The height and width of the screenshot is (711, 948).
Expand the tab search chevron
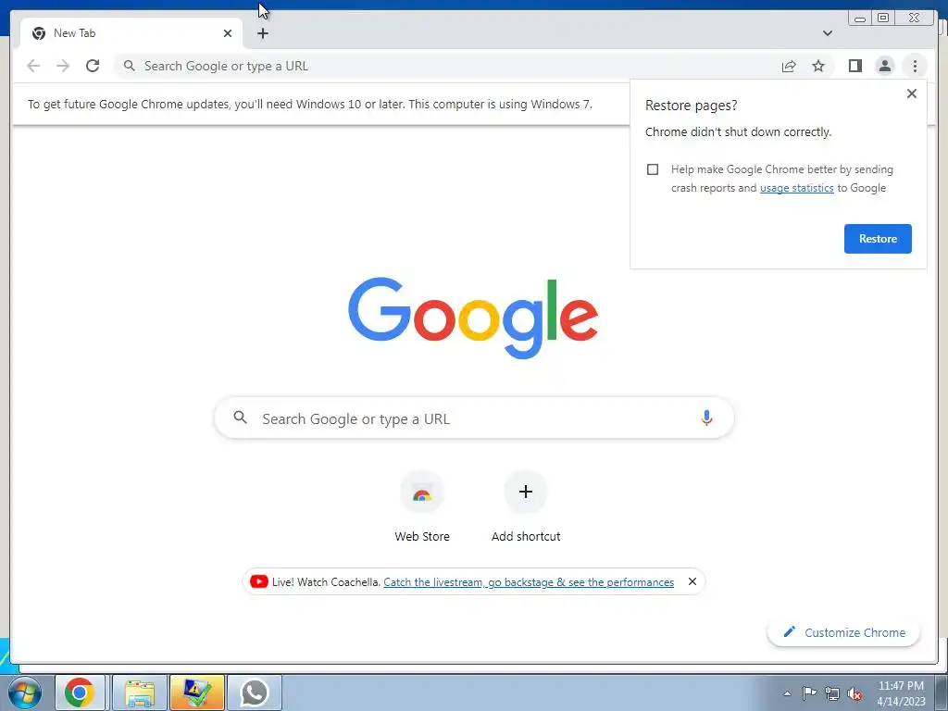[x=827, y=33]
